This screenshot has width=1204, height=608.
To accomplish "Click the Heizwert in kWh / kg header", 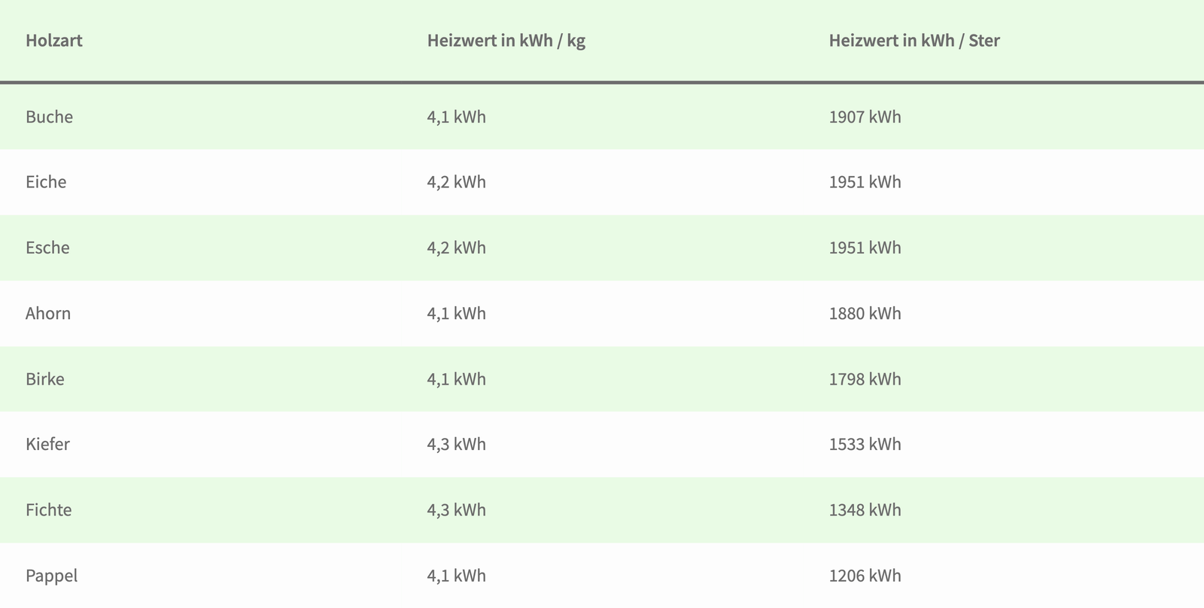I will click(x=506, y=41).
